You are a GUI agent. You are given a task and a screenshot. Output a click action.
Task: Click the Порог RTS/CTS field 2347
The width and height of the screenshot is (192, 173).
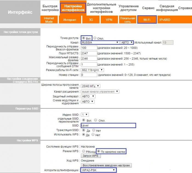89,53
